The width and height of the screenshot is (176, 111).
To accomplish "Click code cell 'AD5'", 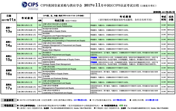I will point(40,30).
